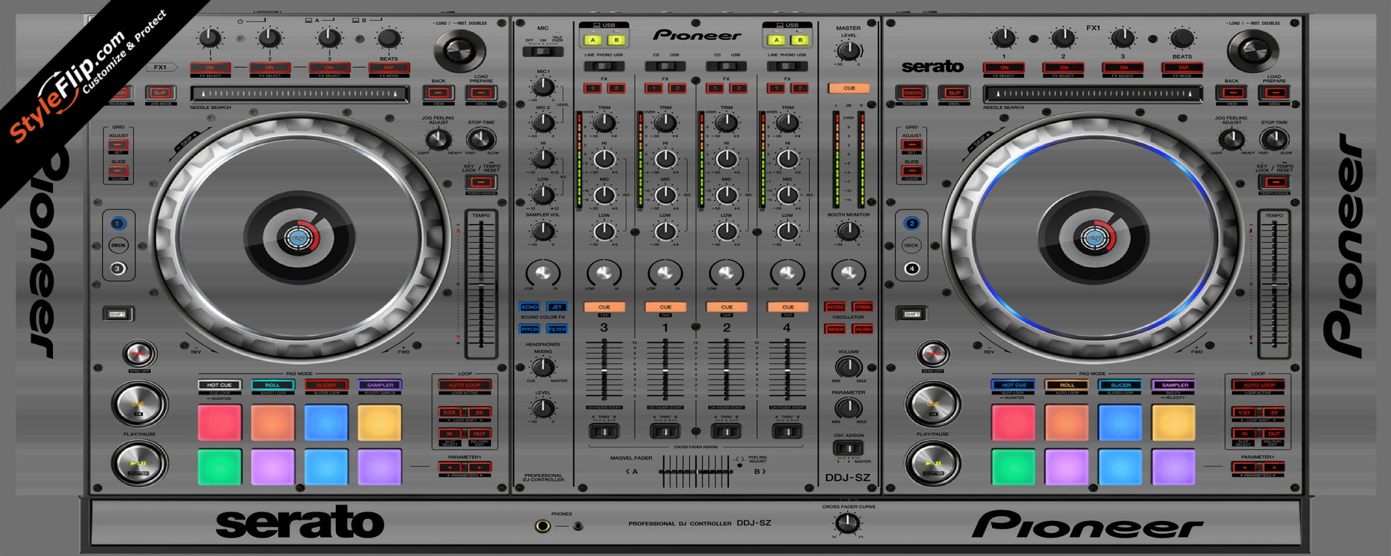Move the MAGVEL crossfader
Image resolution: width=1391 pixels, height=556 pixels.
tap(698, 472)
